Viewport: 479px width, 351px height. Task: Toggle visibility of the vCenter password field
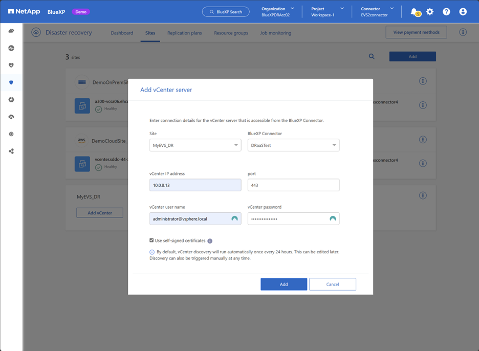tap(334, 218)
